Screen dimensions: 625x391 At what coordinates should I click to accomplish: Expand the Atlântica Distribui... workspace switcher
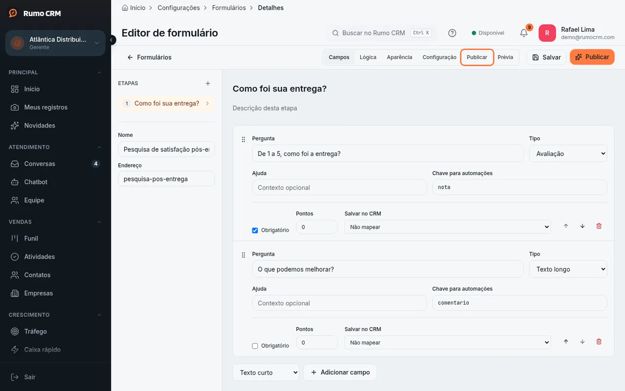(x=55, y=43)
